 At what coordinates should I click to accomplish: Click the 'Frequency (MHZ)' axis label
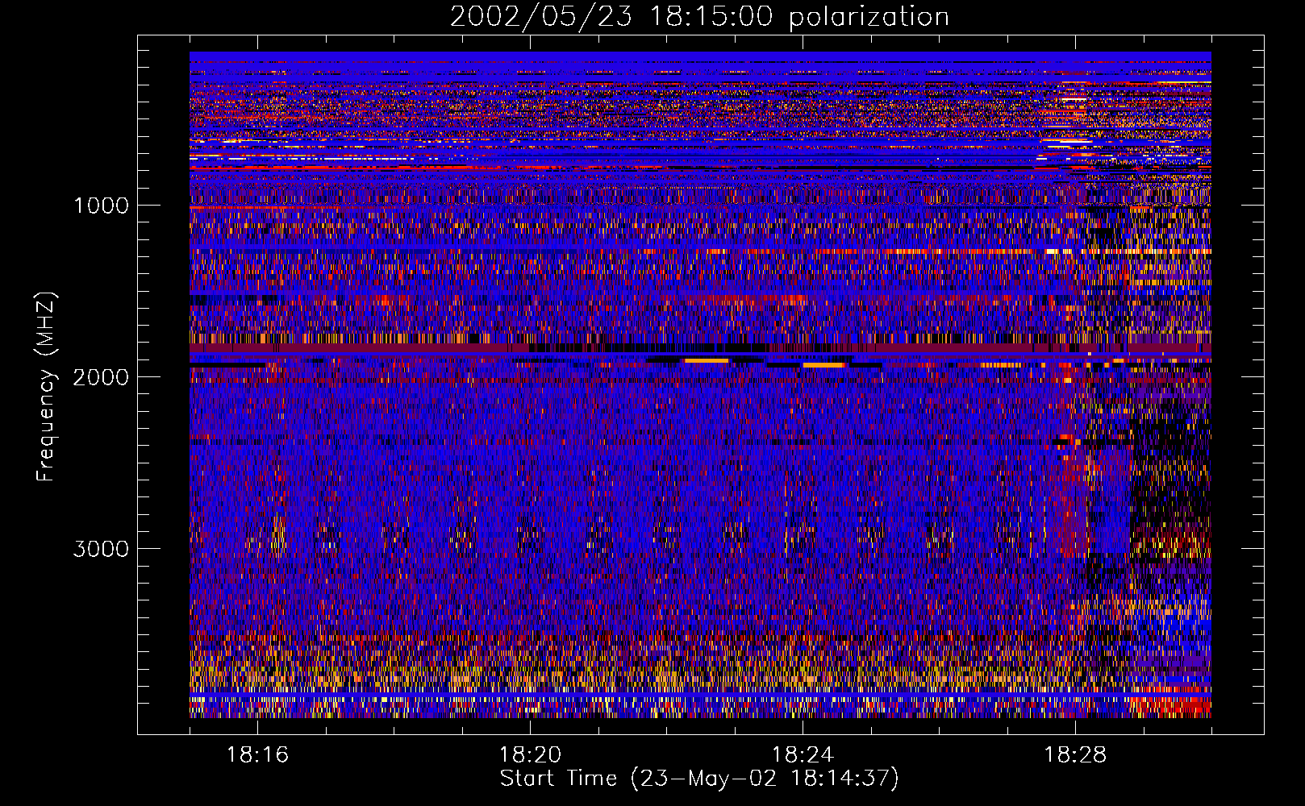coord(46,387)
